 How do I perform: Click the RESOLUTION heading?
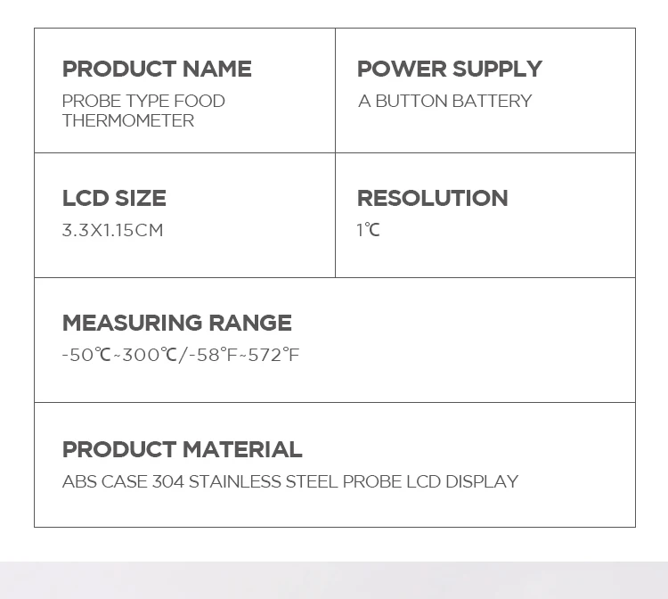[x=432, y=198]
